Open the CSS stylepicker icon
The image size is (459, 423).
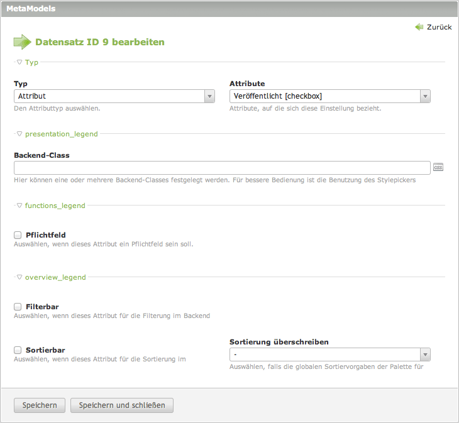click(438, 168)
